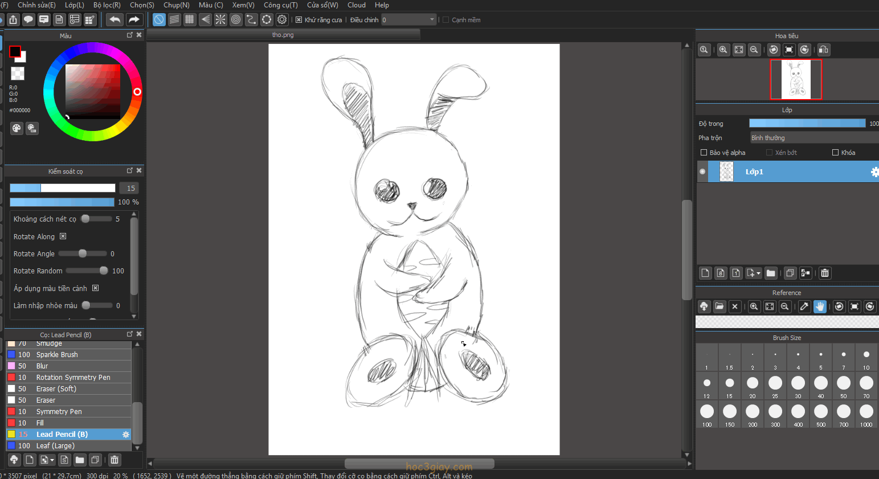Zoom in using the Hoa tiêu navigator

pyautogui.click(x=723, y=50)
